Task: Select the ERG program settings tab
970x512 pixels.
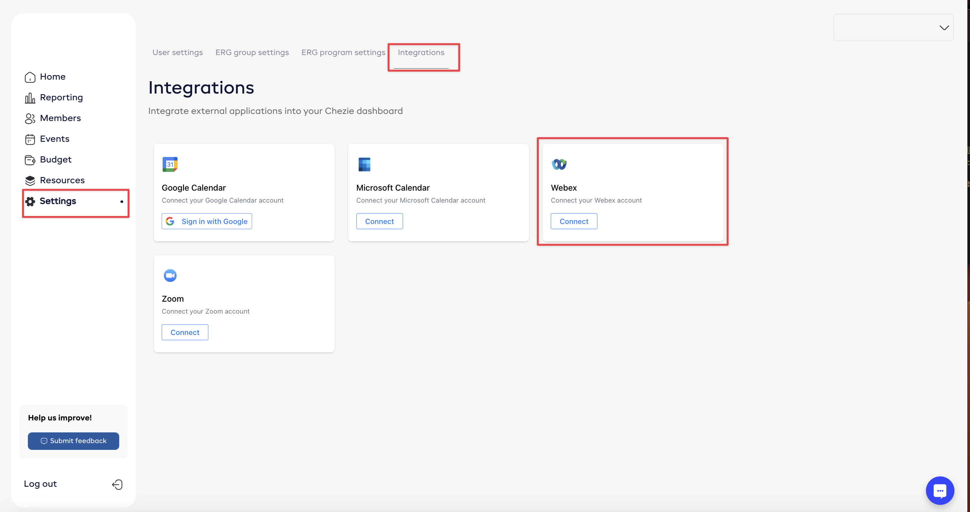Action: point(343,52)
